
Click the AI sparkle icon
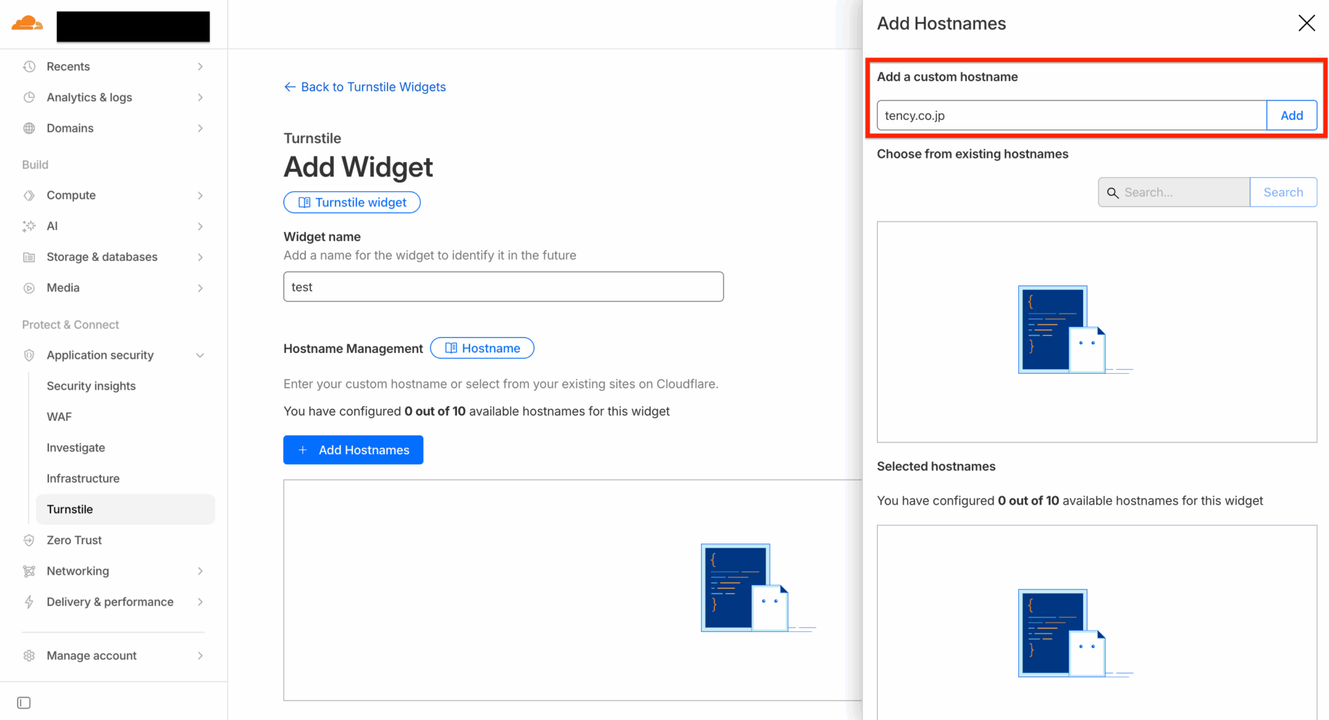pyautogui.click(x=29, y=226)
